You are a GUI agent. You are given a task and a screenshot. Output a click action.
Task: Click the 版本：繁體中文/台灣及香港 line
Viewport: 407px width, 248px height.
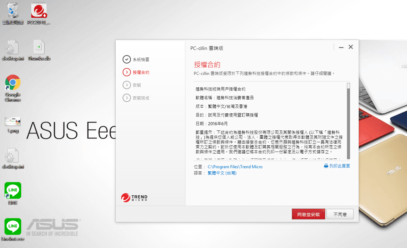tap(221, 106)
